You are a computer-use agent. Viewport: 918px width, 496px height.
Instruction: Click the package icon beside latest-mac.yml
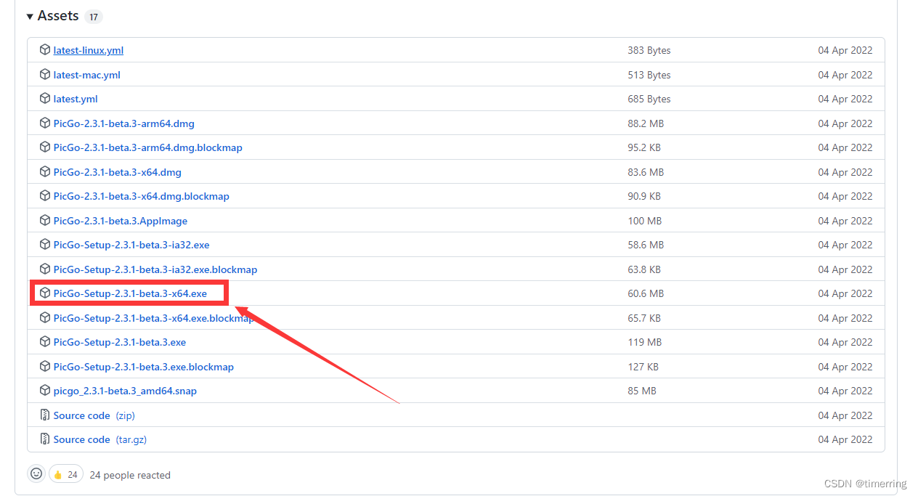45,75
